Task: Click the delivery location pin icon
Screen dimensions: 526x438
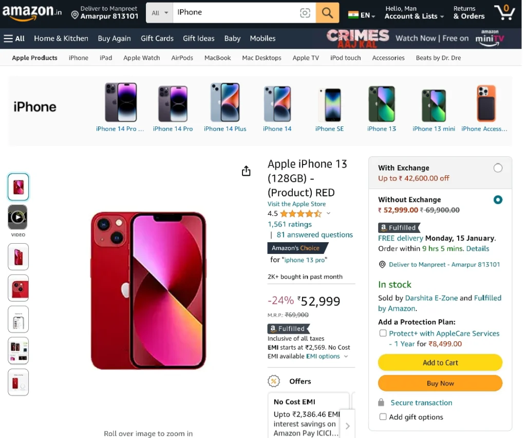Action: (x=75, y=15)
